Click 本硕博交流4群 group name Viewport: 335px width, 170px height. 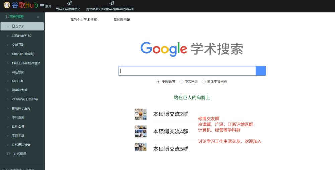pos(171,132)
